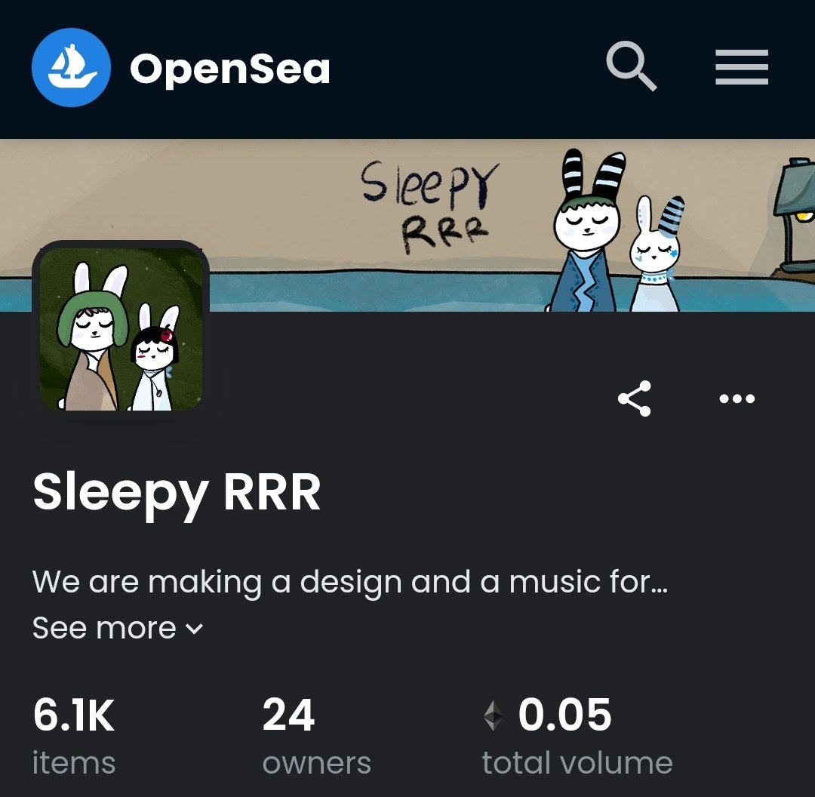Click the See more chevron arrow
Image resolution: width=815 pixels, height=797 pixels.
click(x=195, y=629)
